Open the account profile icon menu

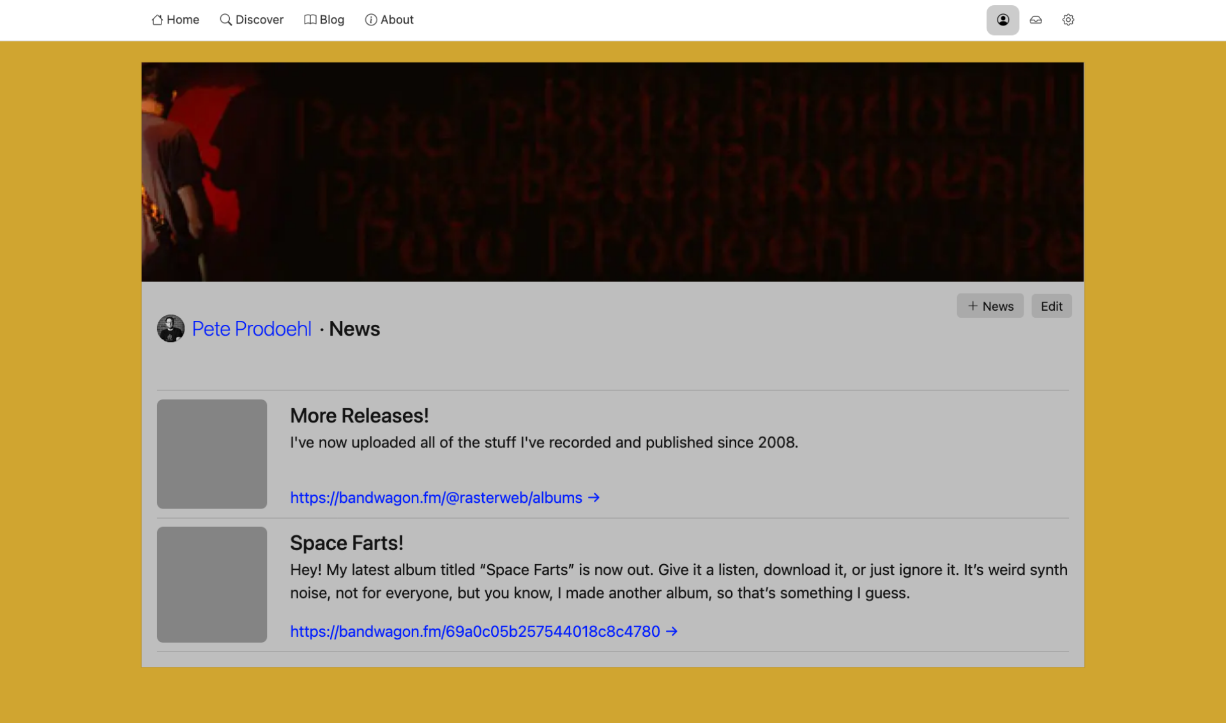(x=1003, y=20)
